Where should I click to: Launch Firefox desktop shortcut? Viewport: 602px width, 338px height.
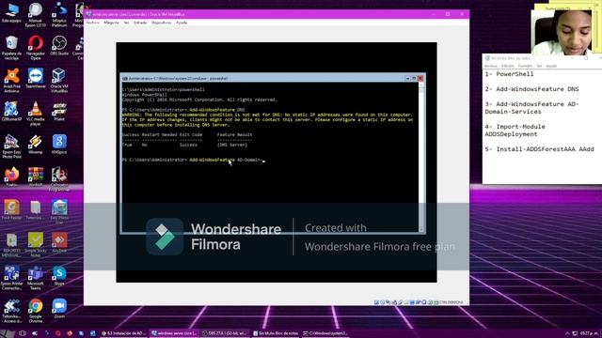point(11,177)
